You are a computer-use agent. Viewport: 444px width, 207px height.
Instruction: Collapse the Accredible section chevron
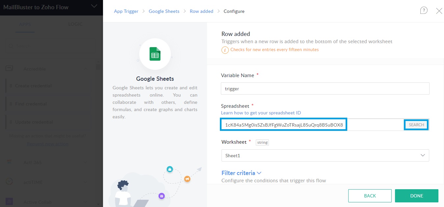pos(86,69)
